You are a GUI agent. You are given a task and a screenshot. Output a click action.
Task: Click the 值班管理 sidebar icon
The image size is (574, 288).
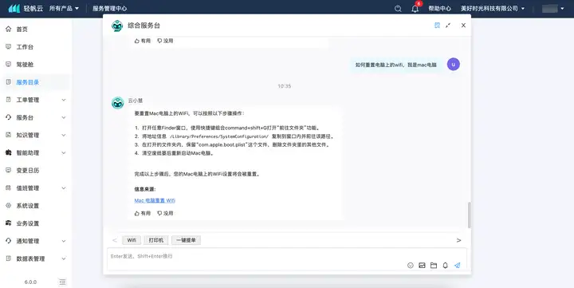tap(9, 188)
